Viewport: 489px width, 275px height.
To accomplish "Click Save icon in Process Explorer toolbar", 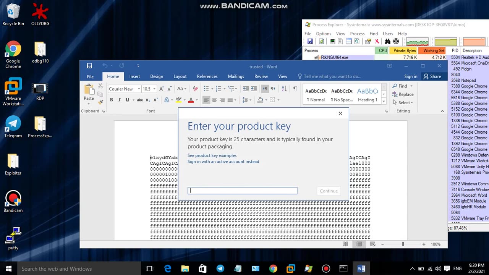I will pyautogui.click(x=310, y=41).
